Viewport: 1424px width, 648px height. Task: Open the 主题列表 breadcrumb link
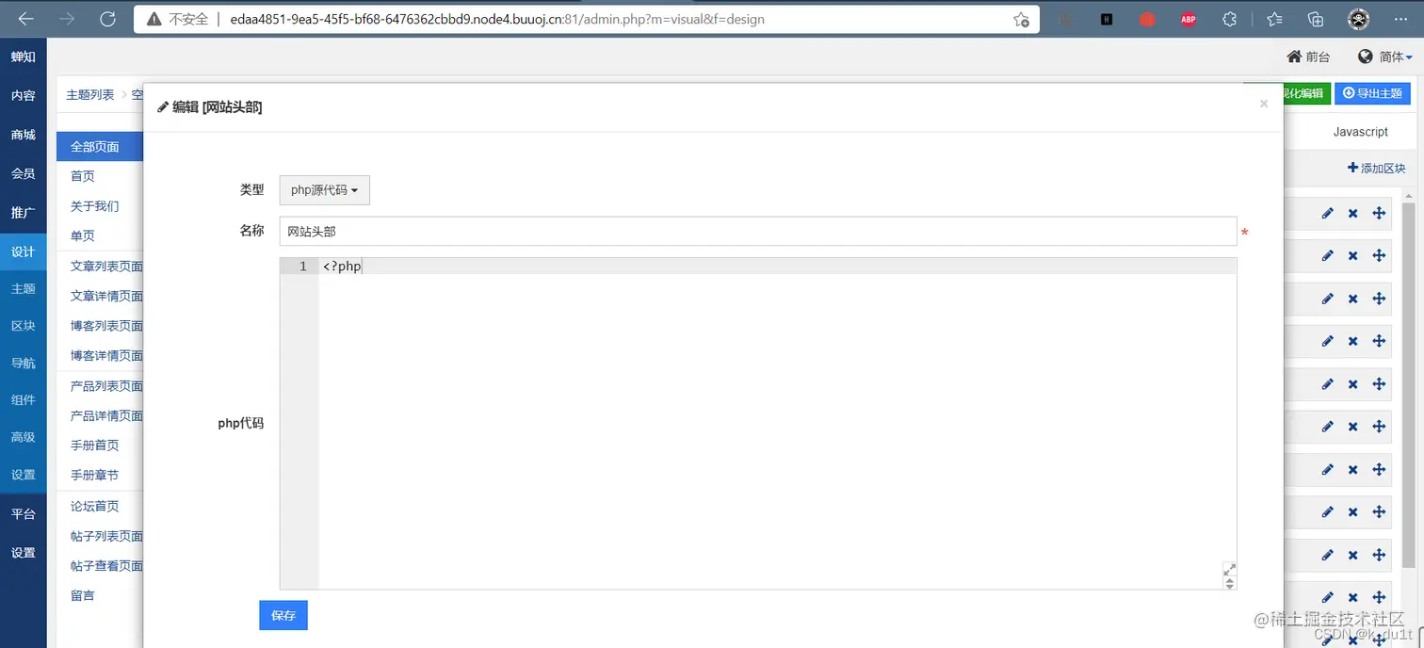pyautogui.click(x=90, y=94)
